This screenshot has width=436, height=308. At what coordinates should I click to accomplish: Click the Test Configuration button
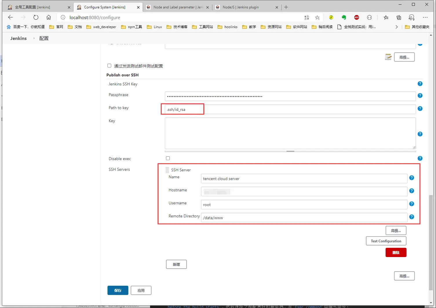pyautogui.click(x=386, y=241)
